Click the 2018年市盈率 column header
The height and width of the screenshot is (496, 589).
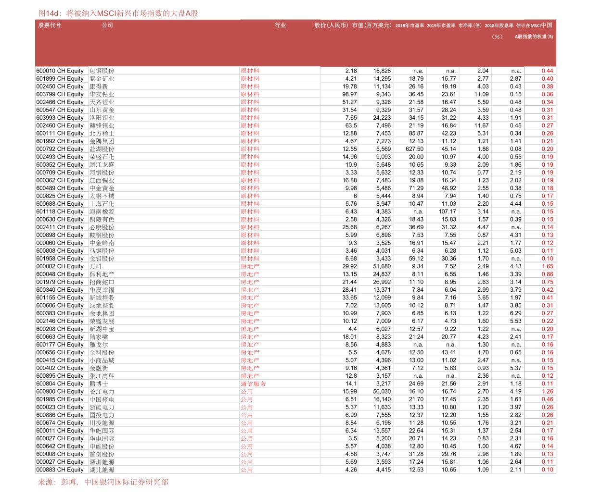tap(410, 26)
